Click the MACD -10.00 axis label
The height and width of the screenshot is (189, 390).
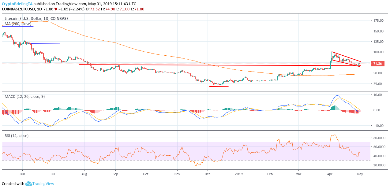pyautogui.click(x=379, y=126)
